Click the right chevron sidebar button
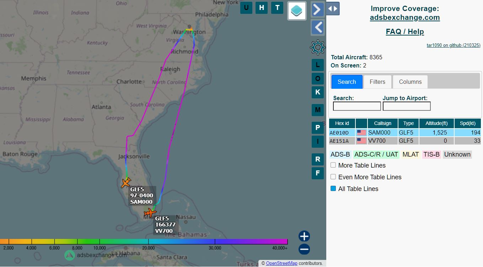The height and width of the screenshot is (267, 483). (318, 9)
